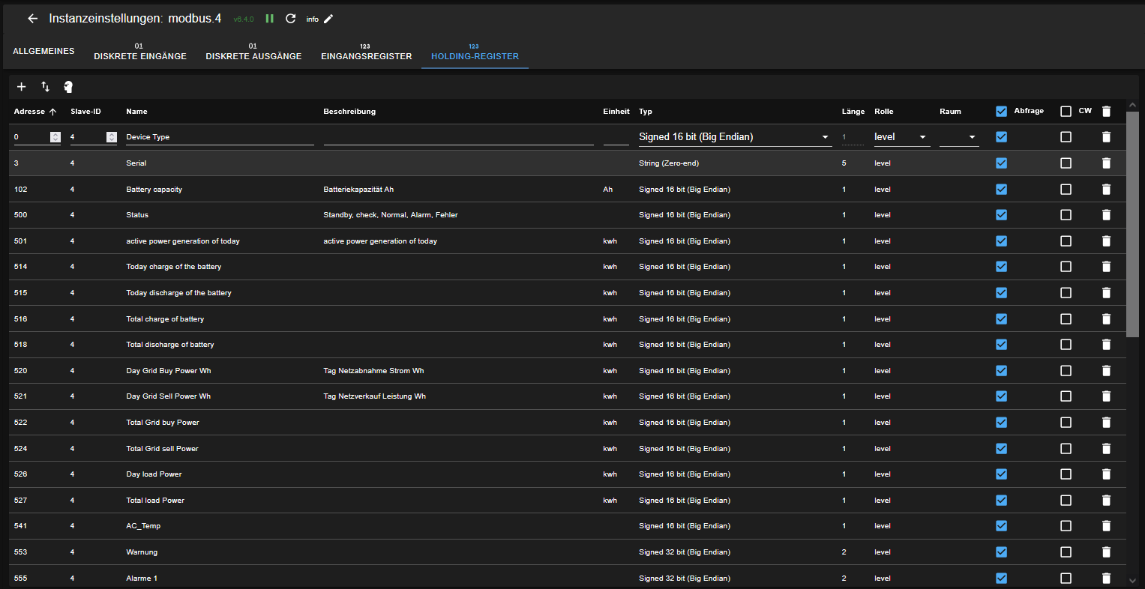This screenshot has height=589, width=1145.
Task: Delete the Battery capacity row
Action: (1106, 190)
